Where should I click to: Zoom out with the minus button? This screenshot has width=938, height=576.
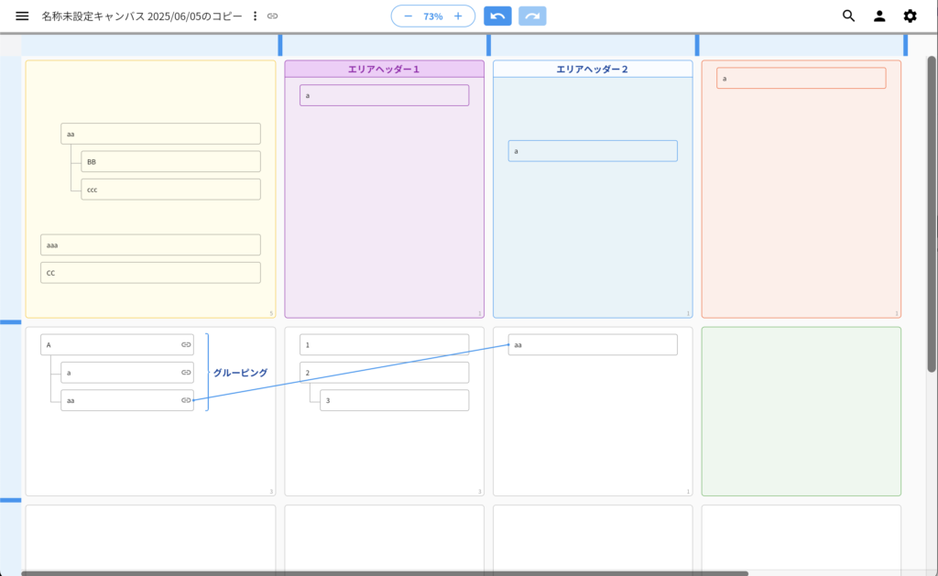409,16
